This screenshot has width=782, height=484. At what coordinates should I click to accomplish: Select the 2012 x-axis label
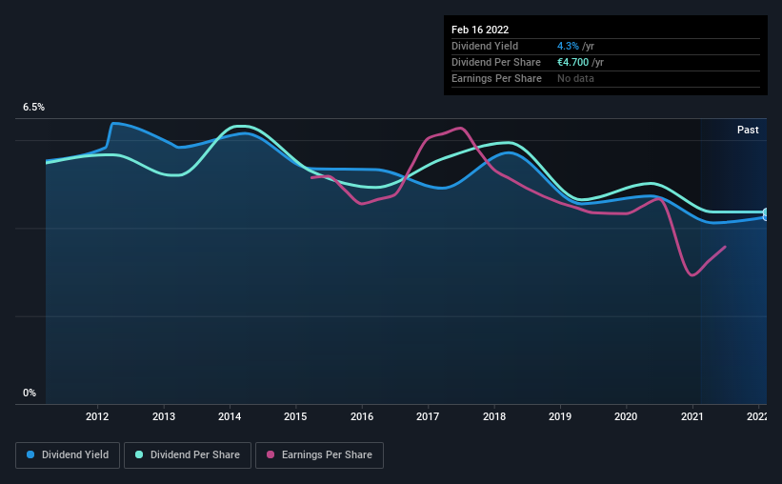pyautogui.click(x=97, y=416)
